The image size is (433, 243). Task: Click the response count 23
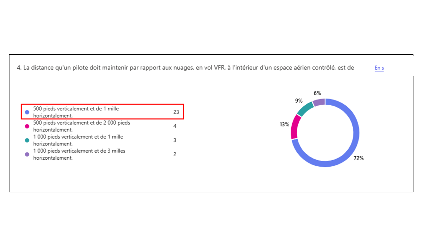[x=176, y=112]
